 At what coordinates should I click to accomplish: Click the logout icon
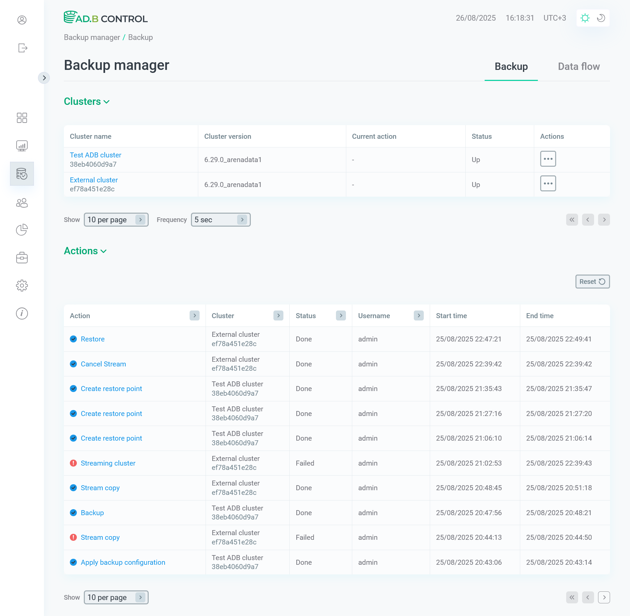22,48
